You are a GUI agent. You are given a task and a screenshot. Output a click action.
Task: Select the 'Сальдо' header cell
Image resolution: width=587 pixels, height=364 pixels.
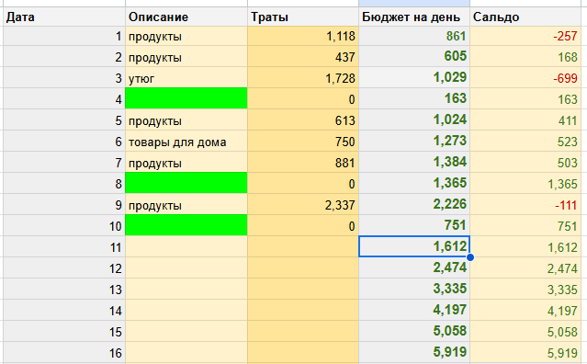point(525,17)
